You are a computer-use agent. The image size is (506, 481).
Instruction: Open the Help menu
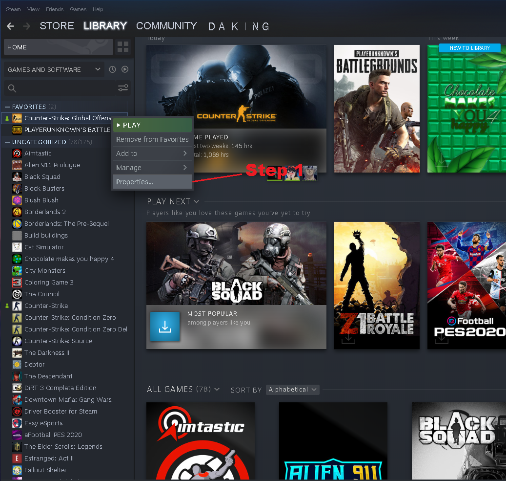click(x=98, y=9)
